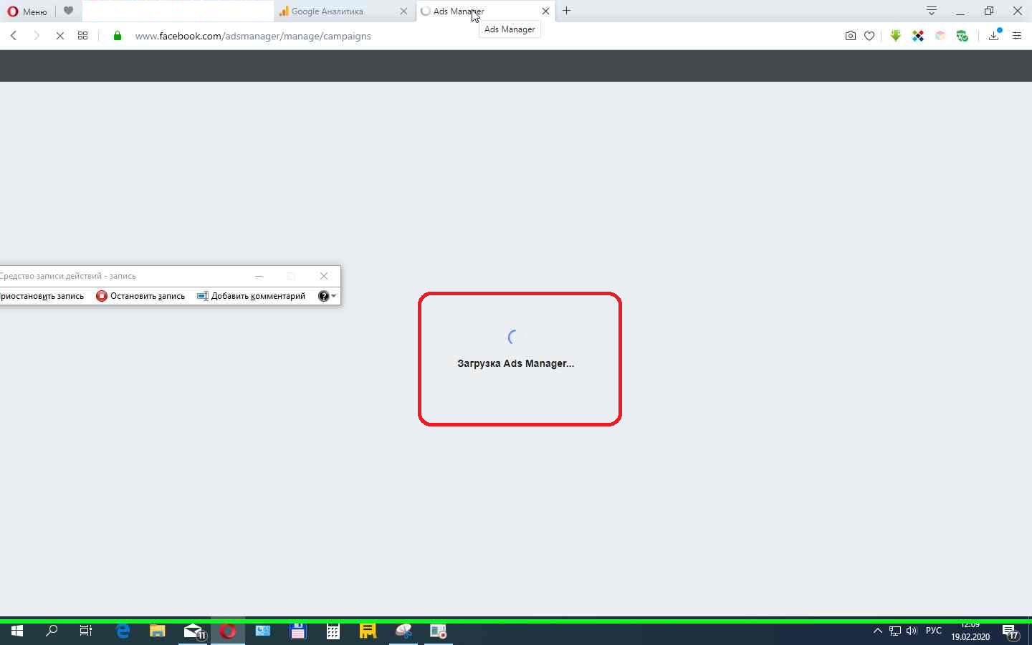This screenshot has height=645, width=1032.
Task: Click the green padlock security icon
Action: (118, 36)
